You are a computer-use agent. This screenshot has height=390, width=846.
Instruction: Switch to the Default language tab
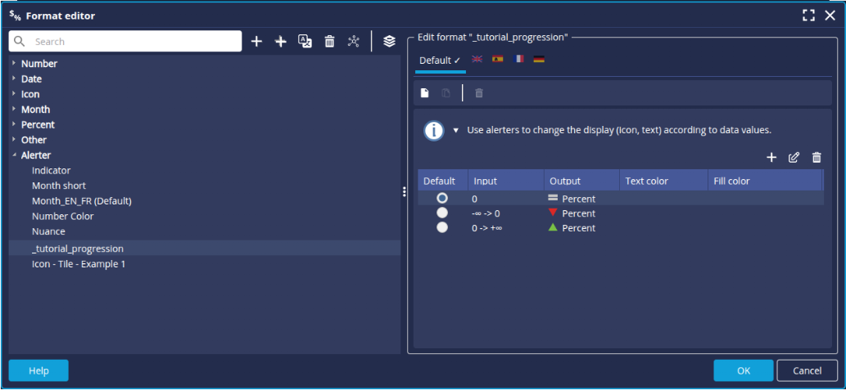[440, 61]
